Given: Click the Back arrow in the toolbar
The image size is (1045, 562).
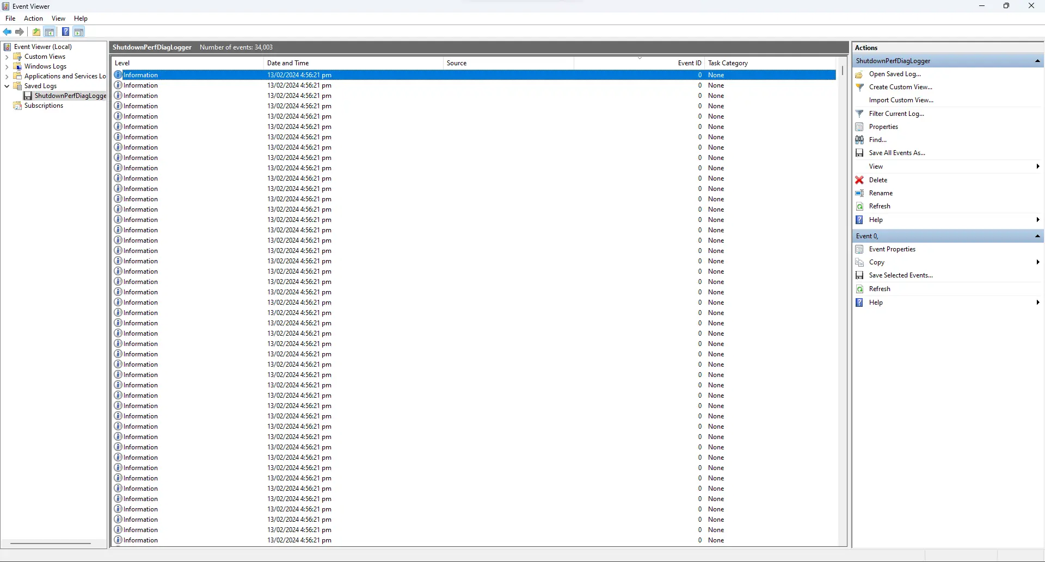Looking at the screenshot, I should [8, 32].
